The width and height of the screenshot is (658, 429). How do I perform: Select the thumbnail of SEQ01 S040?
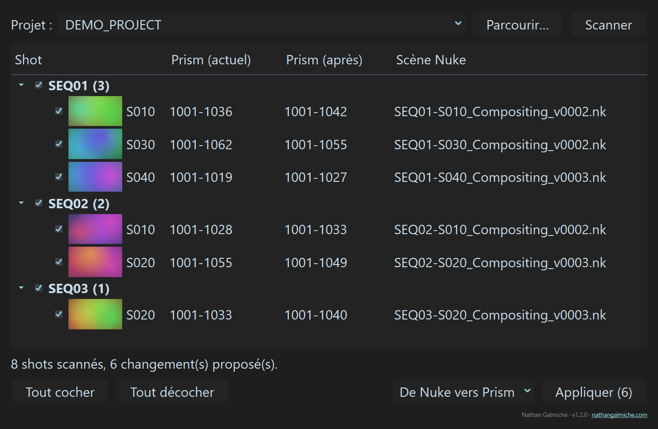tap(95, 177)
